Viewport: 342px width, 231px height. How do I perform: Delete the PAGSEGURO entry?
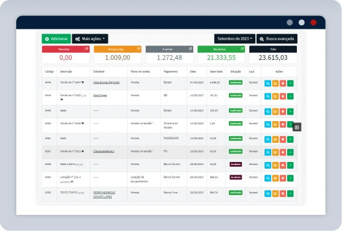pos(282,139)
